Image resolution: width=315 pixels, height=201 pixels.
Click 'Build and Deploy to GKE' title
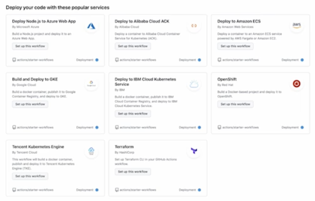(35, 79)
